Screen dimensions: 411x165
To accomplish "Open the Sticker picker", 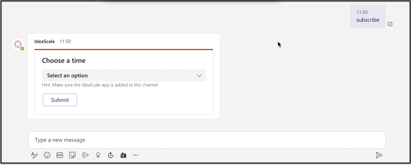I will coord(72,155).
